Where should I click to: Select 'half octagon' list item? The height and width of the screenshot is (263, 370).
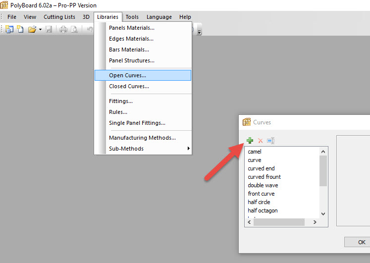(263, 210)
